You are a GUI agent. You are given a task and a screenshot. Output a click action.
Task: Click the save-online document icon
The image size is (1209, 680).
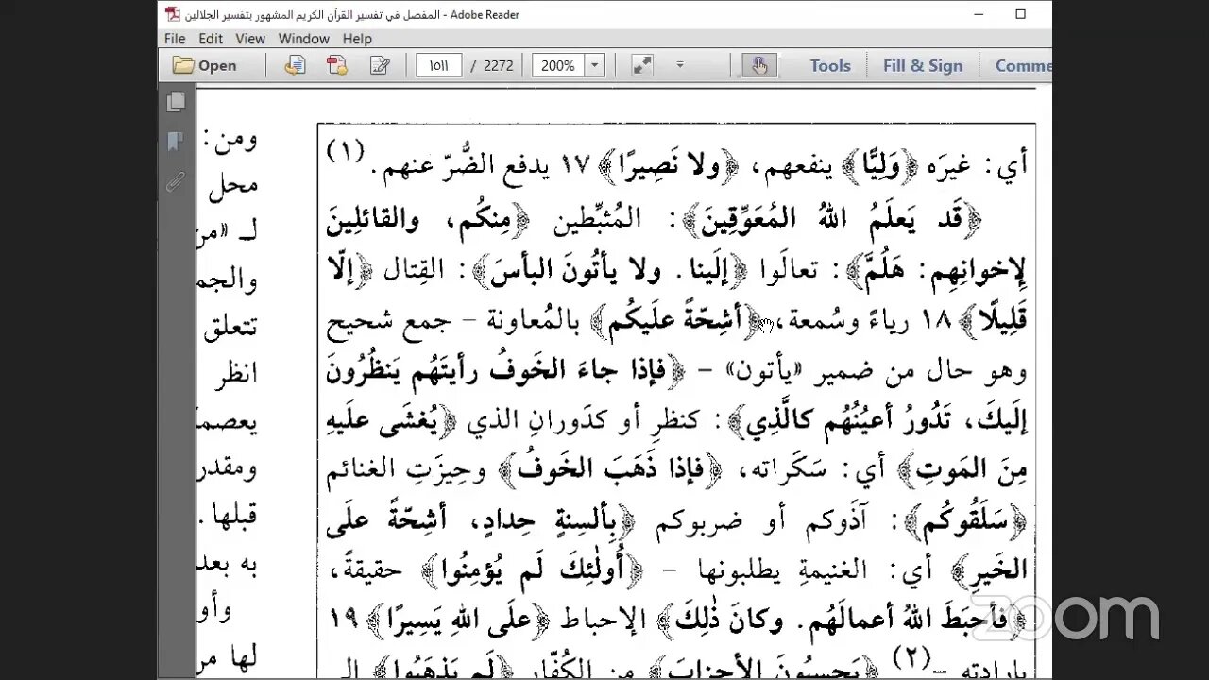point(296,65)
